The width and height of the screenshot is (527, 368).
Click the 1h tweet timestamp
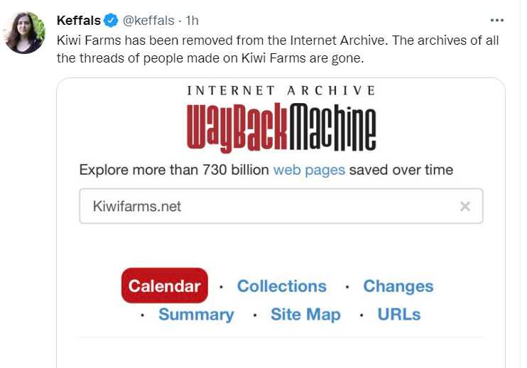[x=192, y=21]
